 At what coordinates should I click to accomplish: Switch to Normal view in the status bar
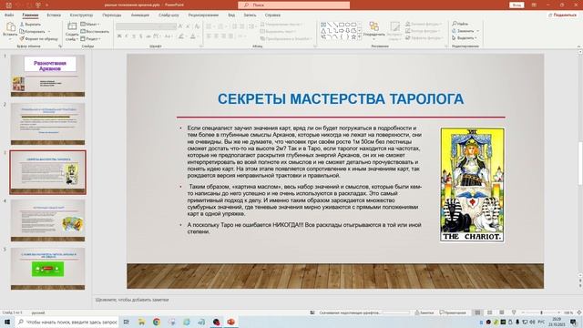[x=477, y=313]
